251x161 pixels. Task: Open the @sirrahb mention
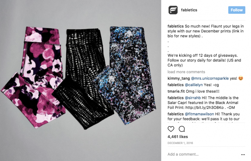(x=193, y=98)
